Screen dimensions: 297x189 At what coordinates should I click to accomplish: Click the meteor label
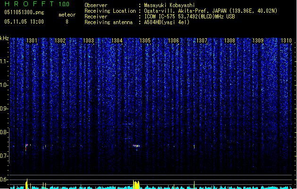click(67, 15)
